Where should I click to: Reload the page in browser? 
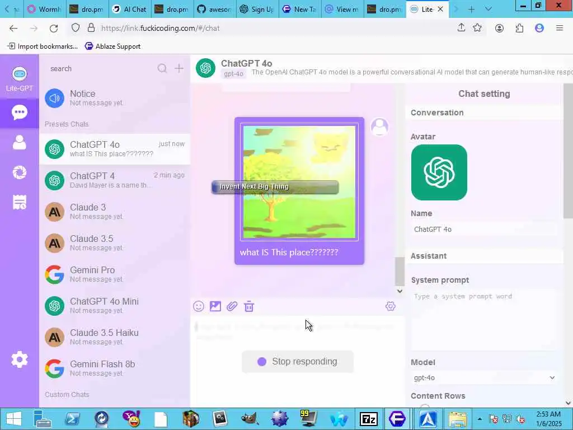(x=54, y=28)
